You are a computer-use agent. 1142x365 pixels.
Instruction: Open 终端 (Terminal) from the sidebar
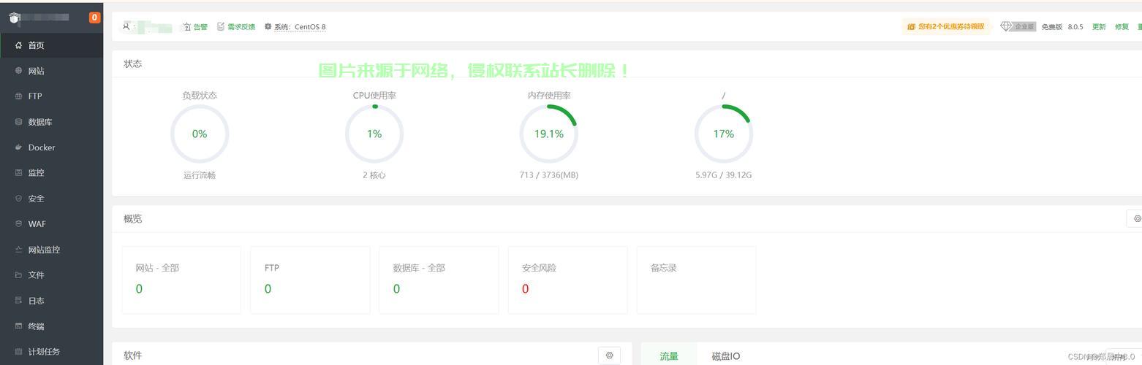[36, 326]
